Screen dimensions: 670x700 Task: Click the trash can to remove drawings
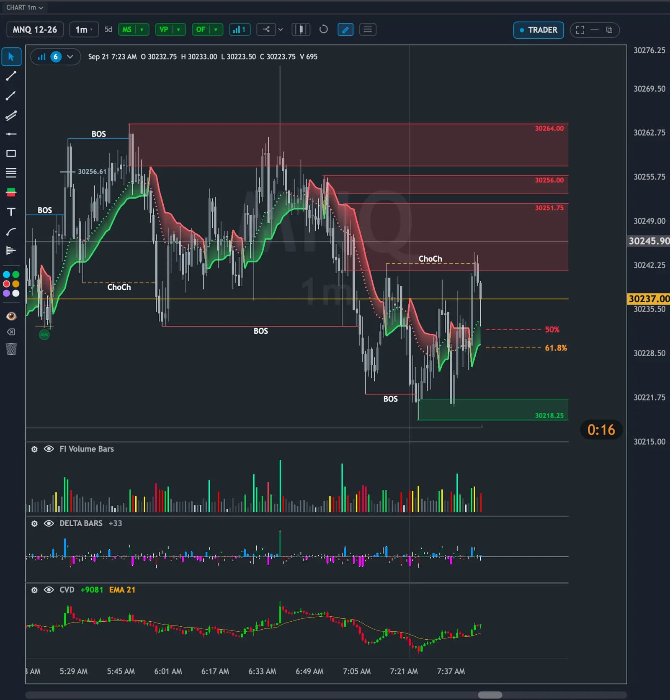11,349
